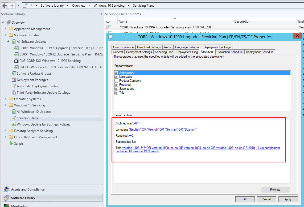Open the Language Selection tab

coord(187,47)
